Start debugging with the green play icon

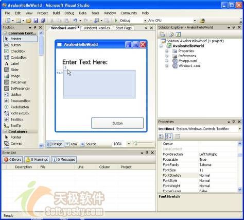116,21
